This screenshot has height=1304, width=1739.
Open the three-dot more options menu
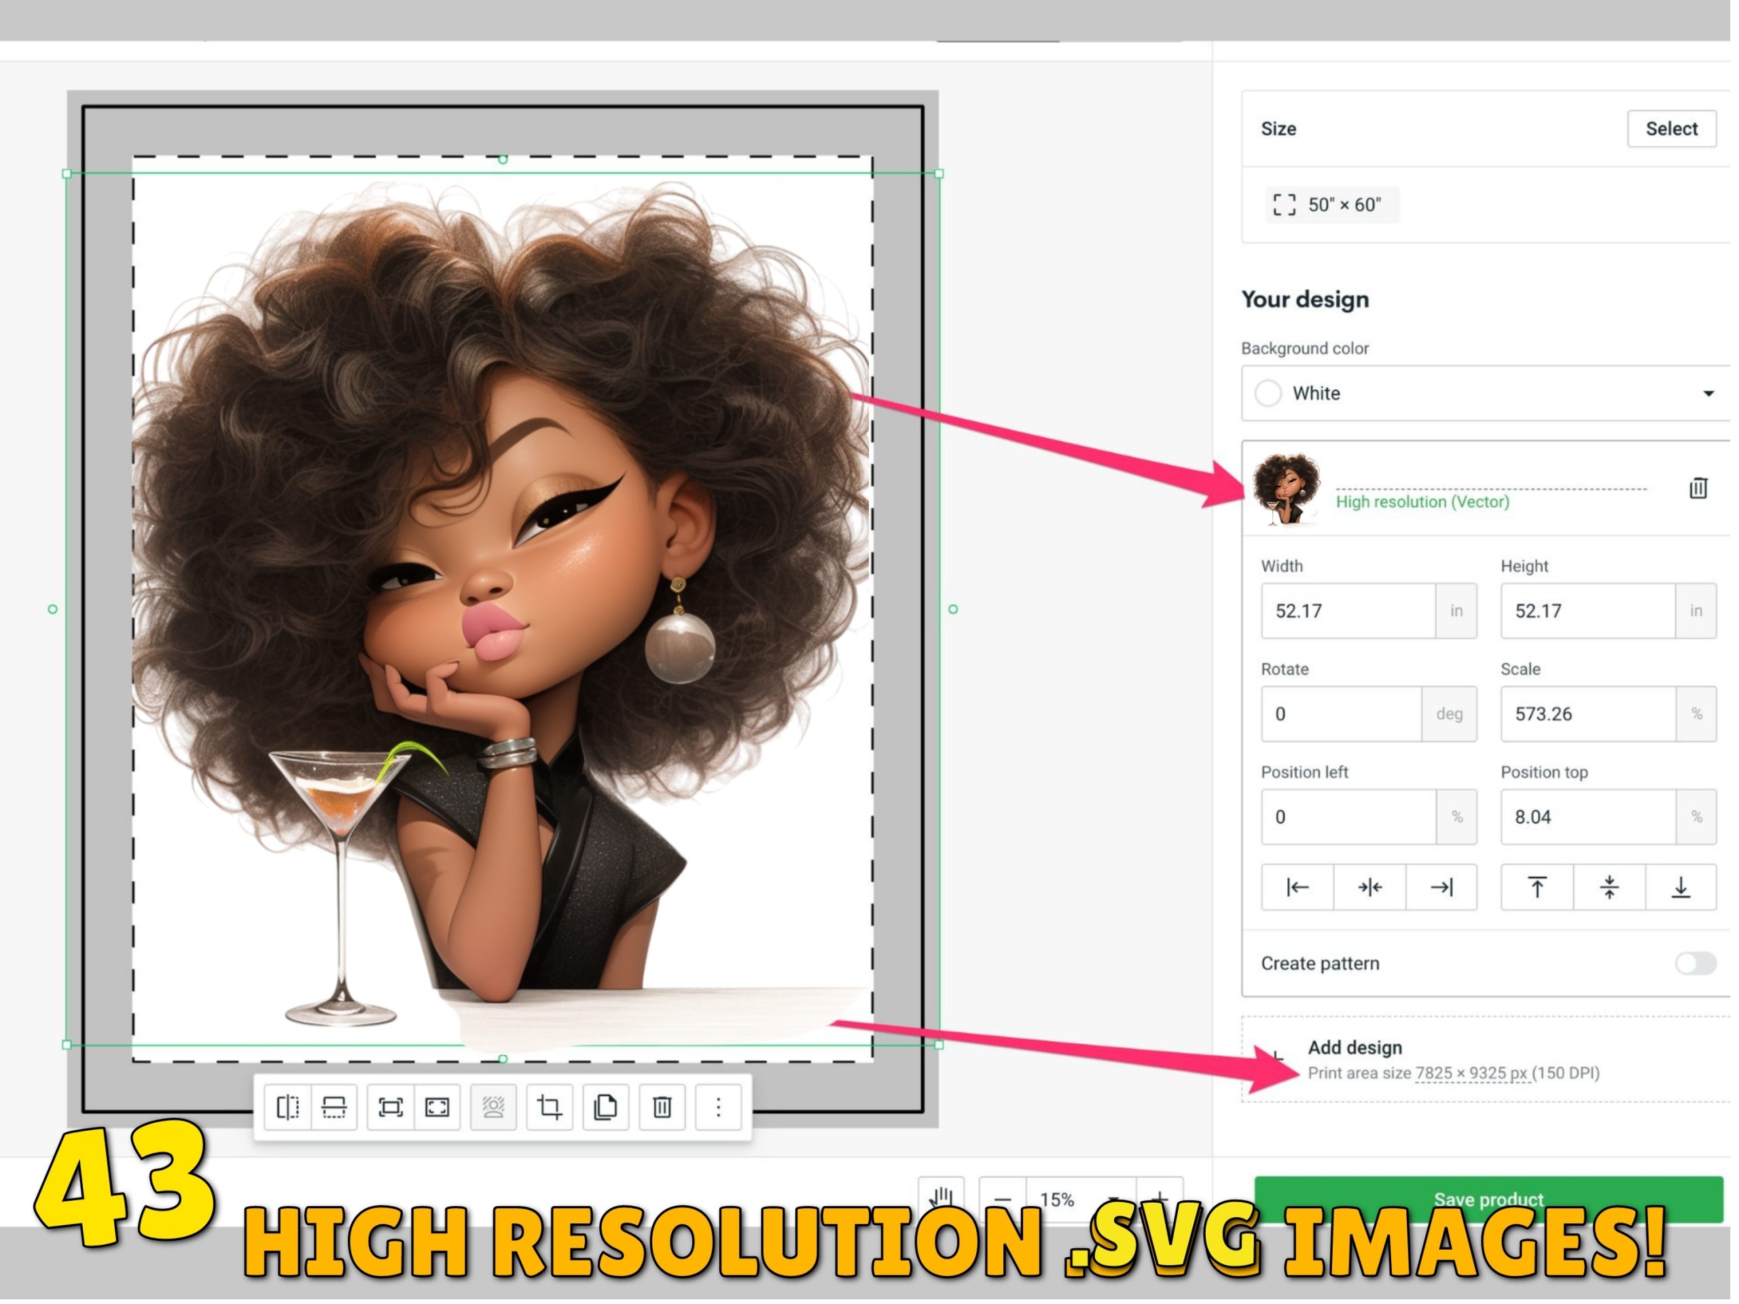[x=719, y=1108]
